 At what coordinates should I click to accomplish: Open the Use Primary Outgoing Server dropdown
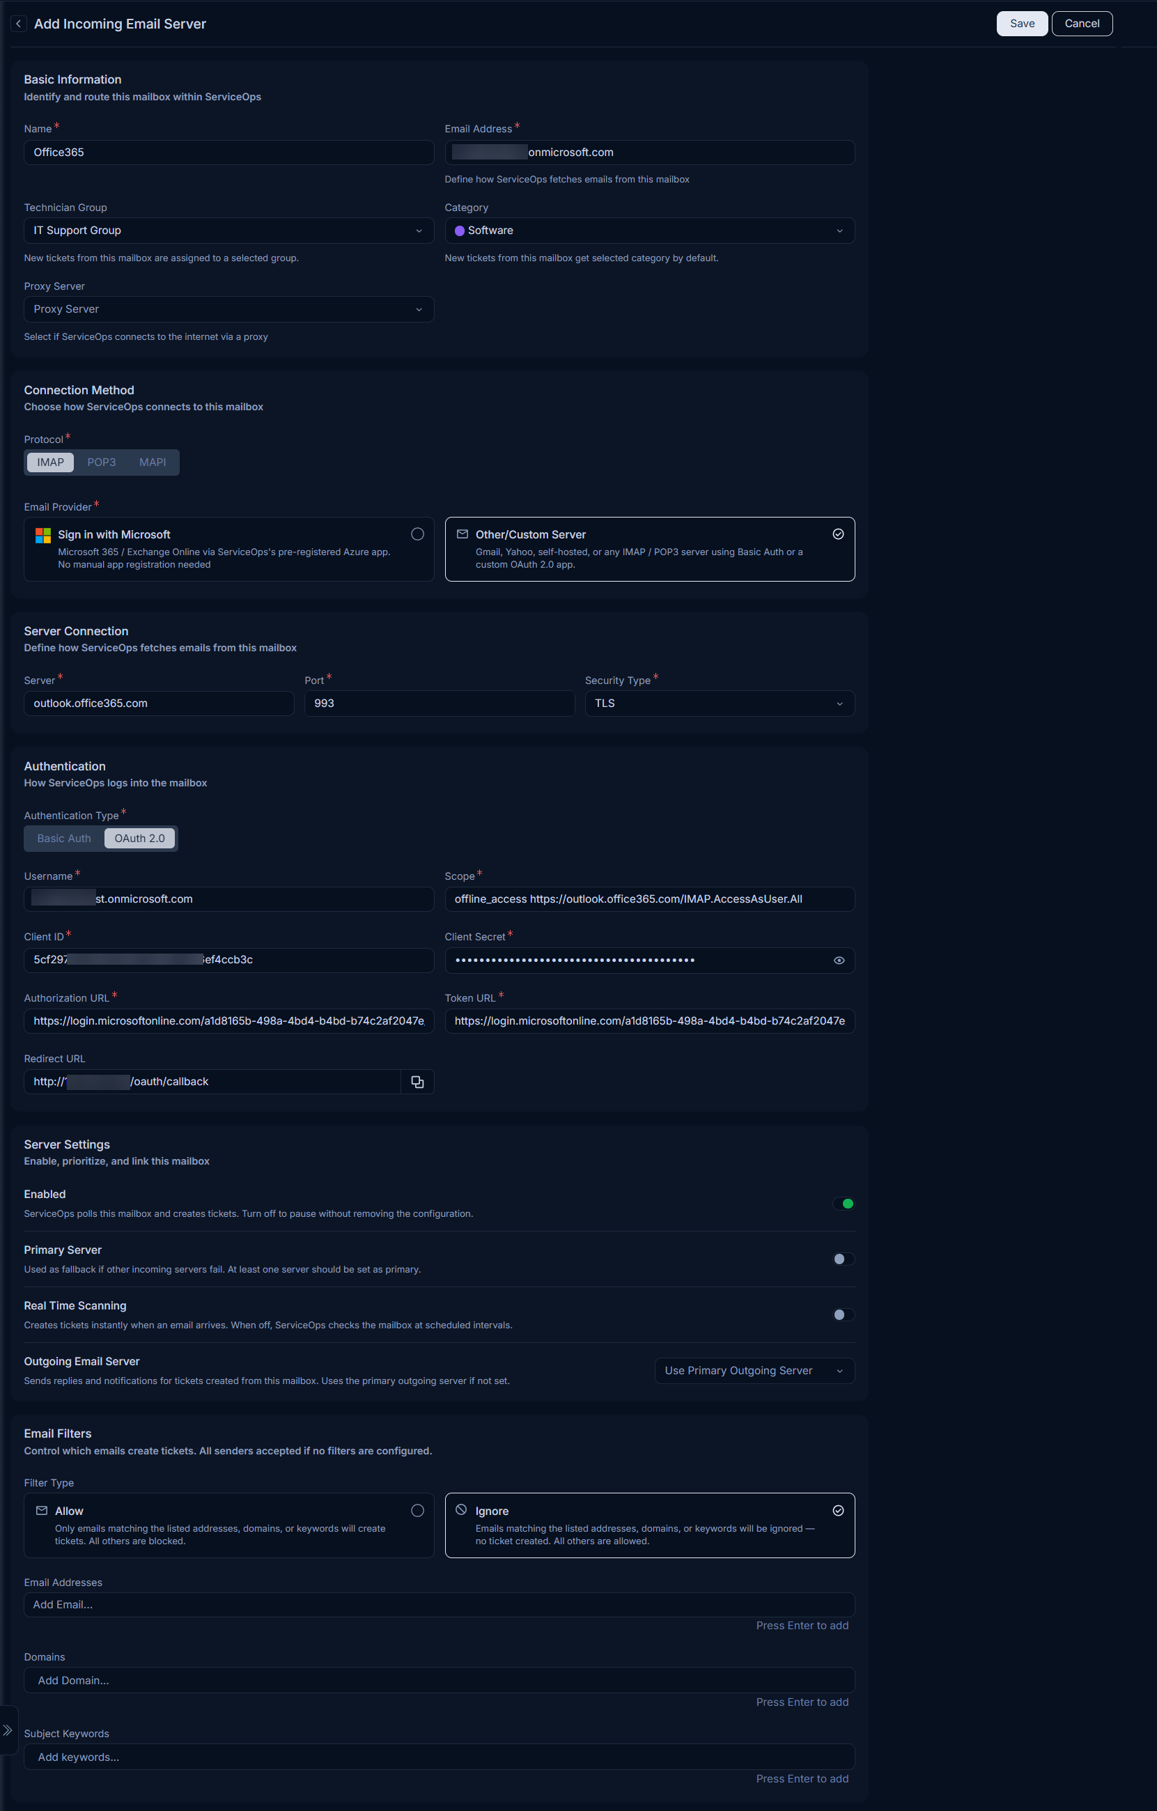pyautogui.click(x=754, y=1370)
